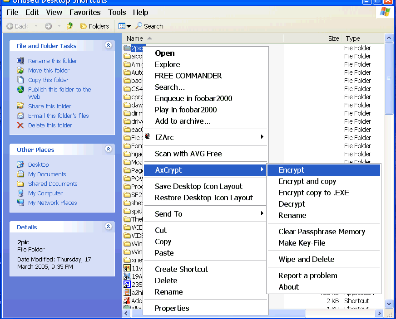Viewport: 396px width, 319px height.
Task: Select the aico folder icon
Action: coord(127,56)
